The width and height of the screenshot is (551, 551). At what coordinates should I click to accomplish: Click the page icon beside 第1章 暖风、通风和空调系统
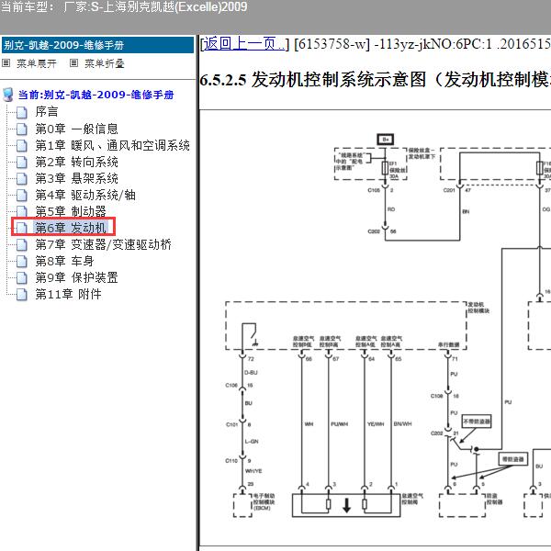pos(21,145)
